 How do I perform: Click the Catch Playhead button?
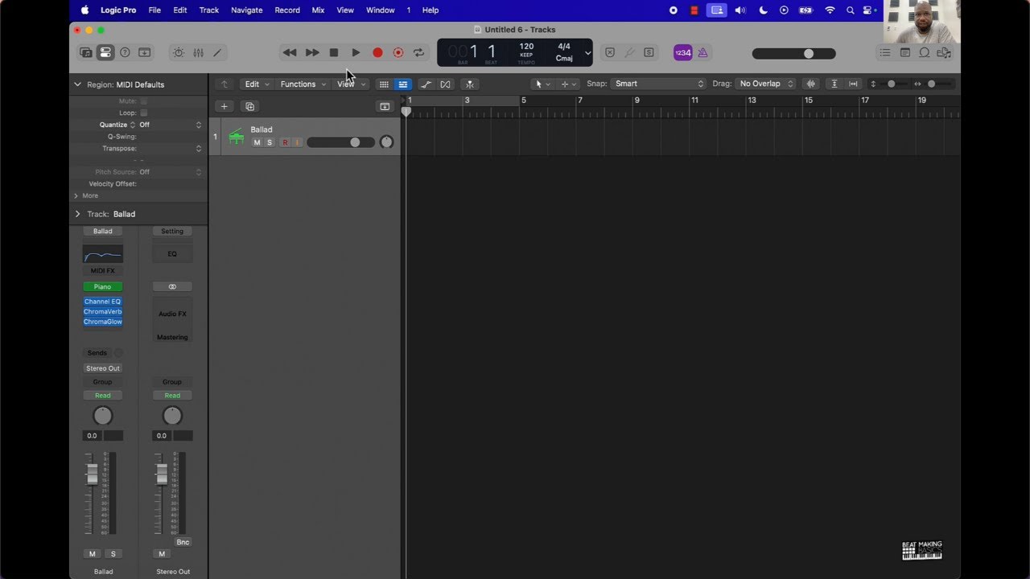[470, 84]
